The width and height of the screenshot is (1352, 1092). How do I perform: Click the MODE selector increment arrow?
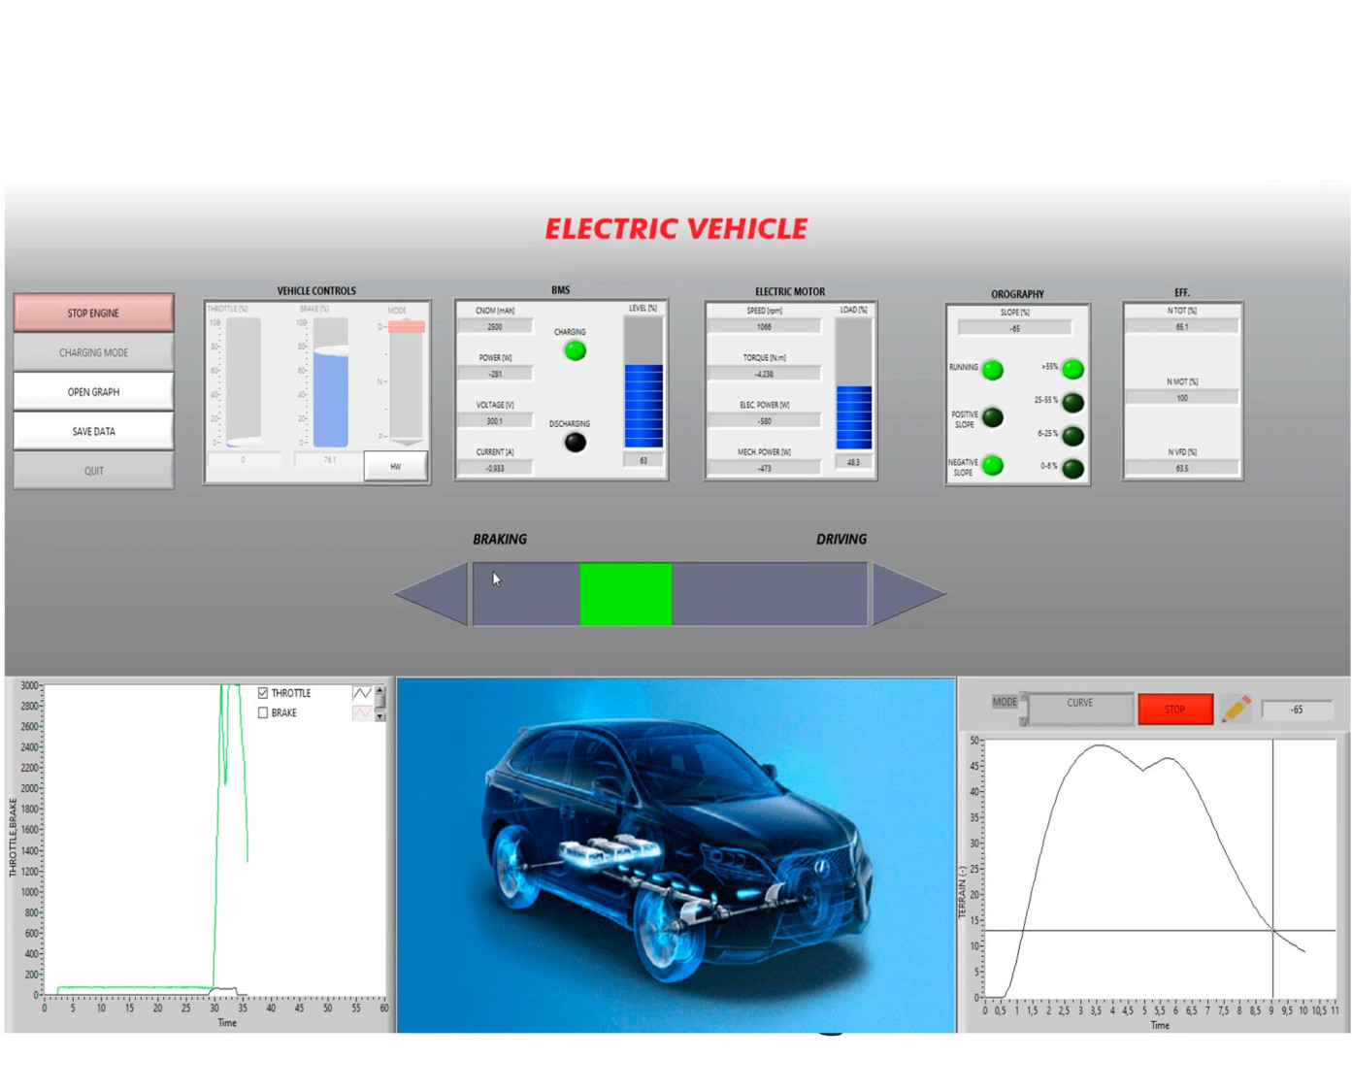pyautogui.click(x=1023, y=696)
